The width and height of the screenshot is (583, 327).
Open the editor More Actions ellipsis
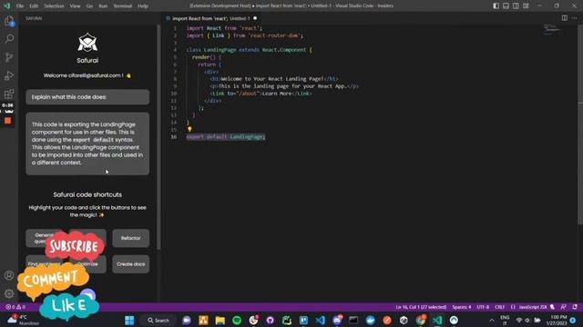tap(575, 18)
